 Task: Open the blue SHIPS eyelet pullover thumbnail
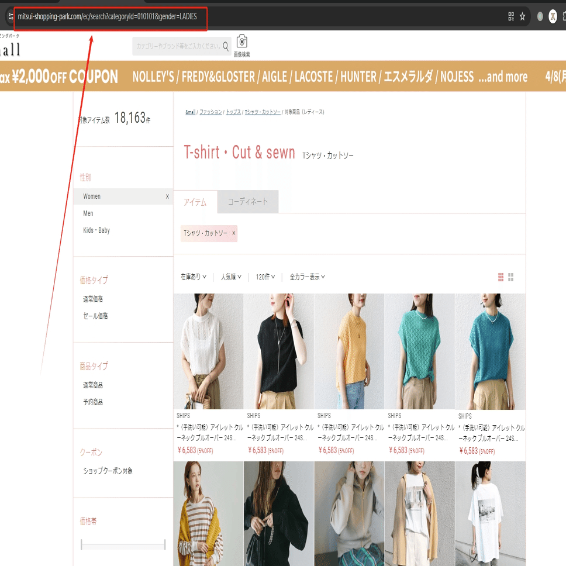490,351
